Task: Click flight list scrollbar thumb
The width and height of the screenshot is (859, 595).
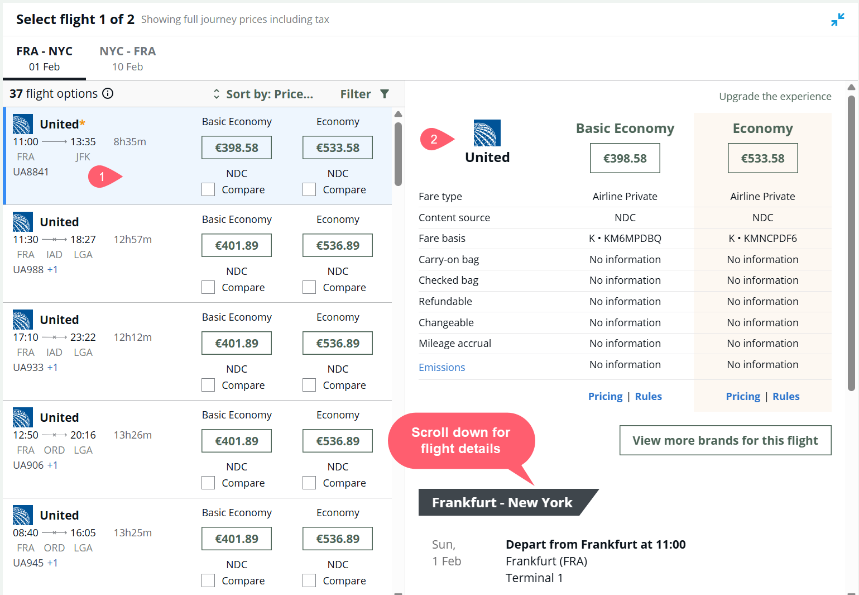Action: pos(398,154)
